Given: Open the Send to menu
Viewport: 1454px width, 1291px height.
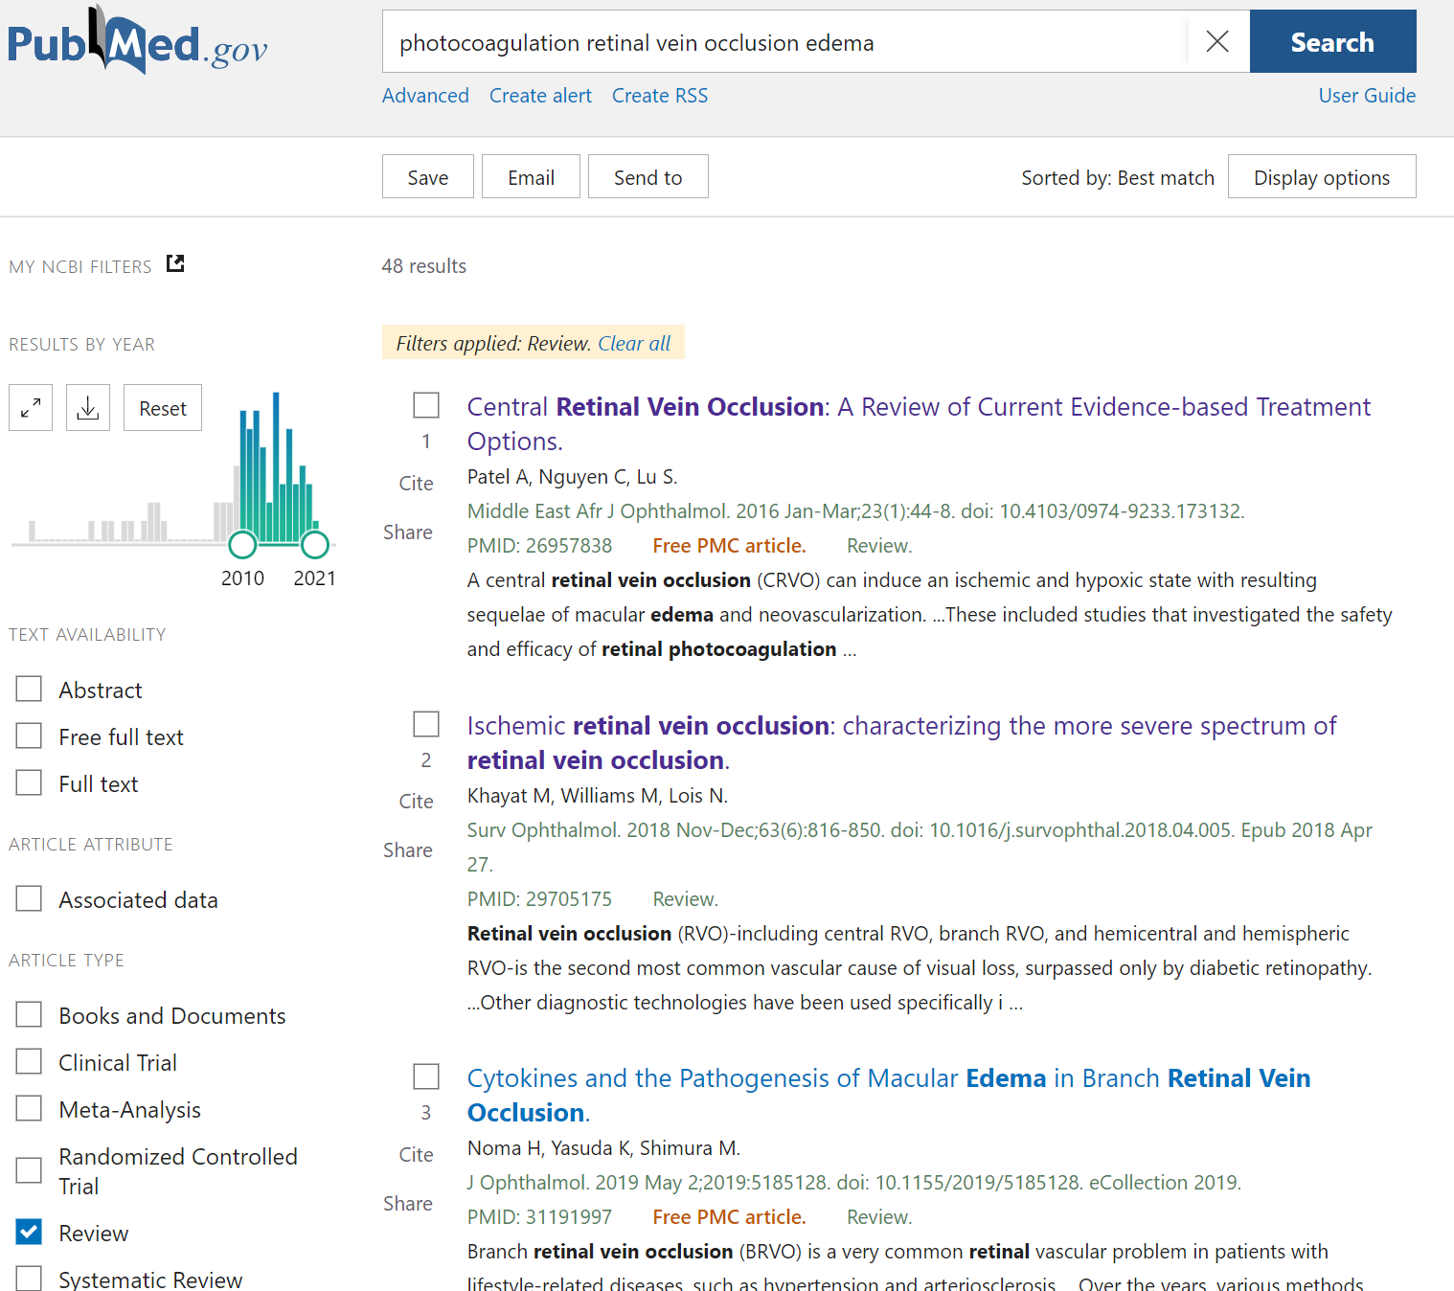Looking at the screenshot, I should click(647, 177).
